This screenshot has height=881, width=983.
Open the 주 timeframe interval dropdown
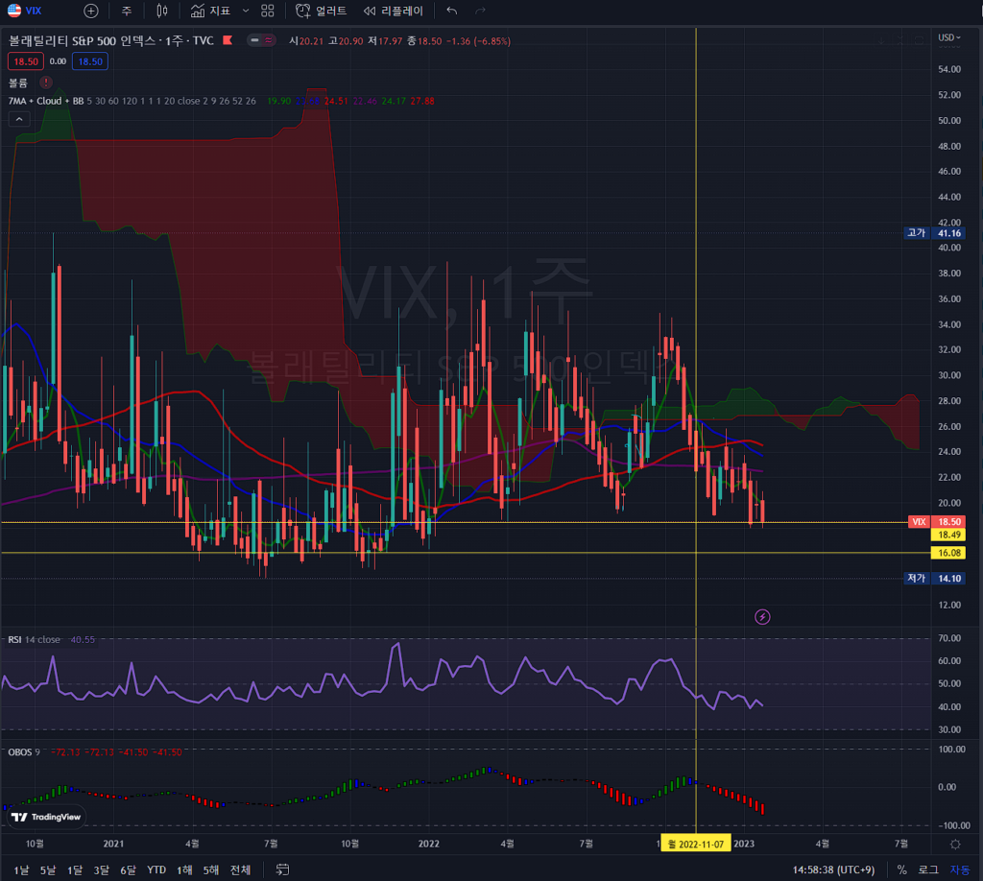(126, 11)
